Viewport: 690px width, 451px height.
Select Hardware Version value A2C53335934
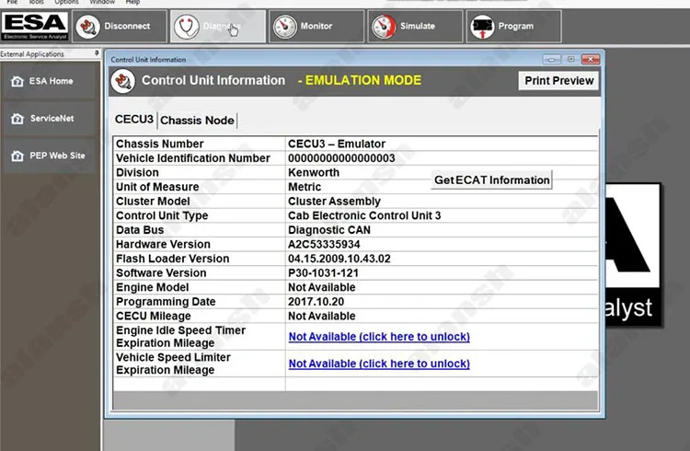(x=324, y=244)
